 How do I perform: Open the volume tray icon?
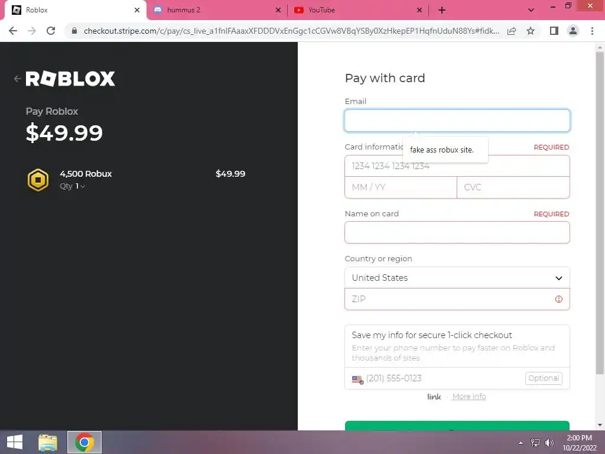[549, 443]
